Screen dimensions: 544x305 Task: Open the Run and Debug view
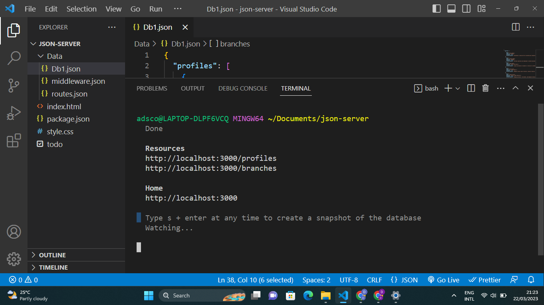[14, 113]
